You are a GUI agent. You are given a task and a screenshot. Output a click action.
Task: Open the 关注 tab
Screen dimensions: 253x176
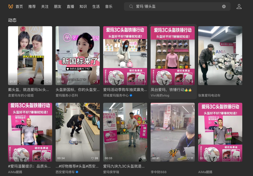click(45, 6)
